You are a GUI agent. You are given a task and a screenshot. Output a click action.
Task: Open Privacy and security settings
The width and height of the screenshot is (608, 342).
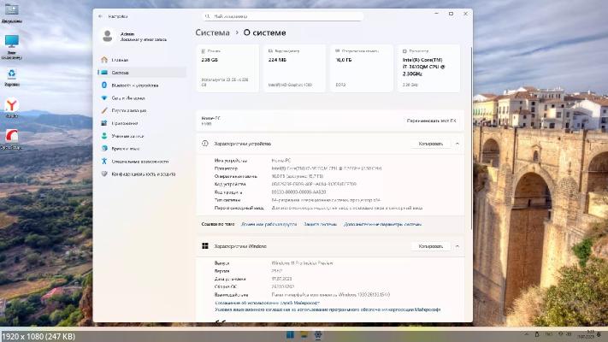pyautogui.click(x=142, y=174)
